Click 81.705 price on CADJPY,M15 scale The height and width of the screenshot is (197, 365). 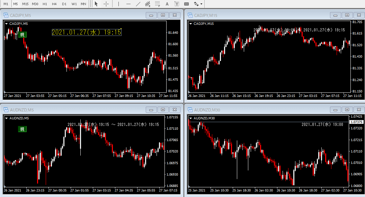coord(357,22)
